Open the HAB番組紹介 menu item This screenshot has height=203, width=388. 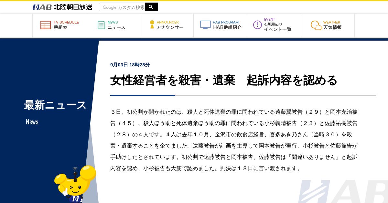220,25
